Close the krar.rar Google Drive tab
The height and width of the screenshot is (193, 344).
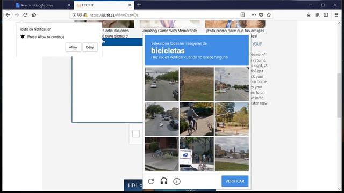click(x=69, y=5)
